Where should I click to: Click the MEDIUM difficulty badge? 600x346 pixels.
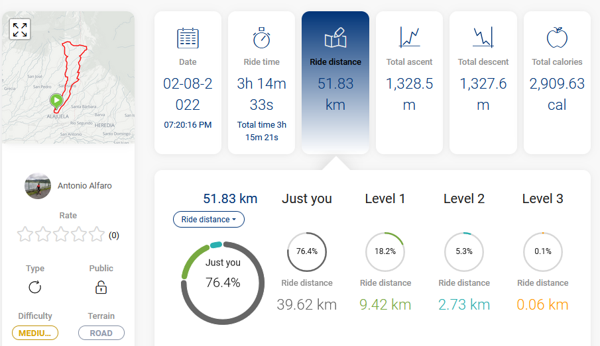35,333
